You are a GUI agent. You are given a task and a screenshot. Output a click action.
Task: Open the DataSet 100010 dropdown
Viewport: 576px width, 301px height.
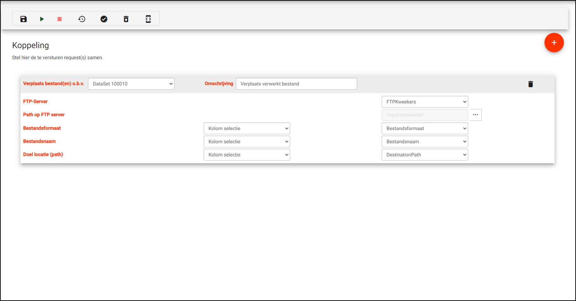tap(131, 84)
